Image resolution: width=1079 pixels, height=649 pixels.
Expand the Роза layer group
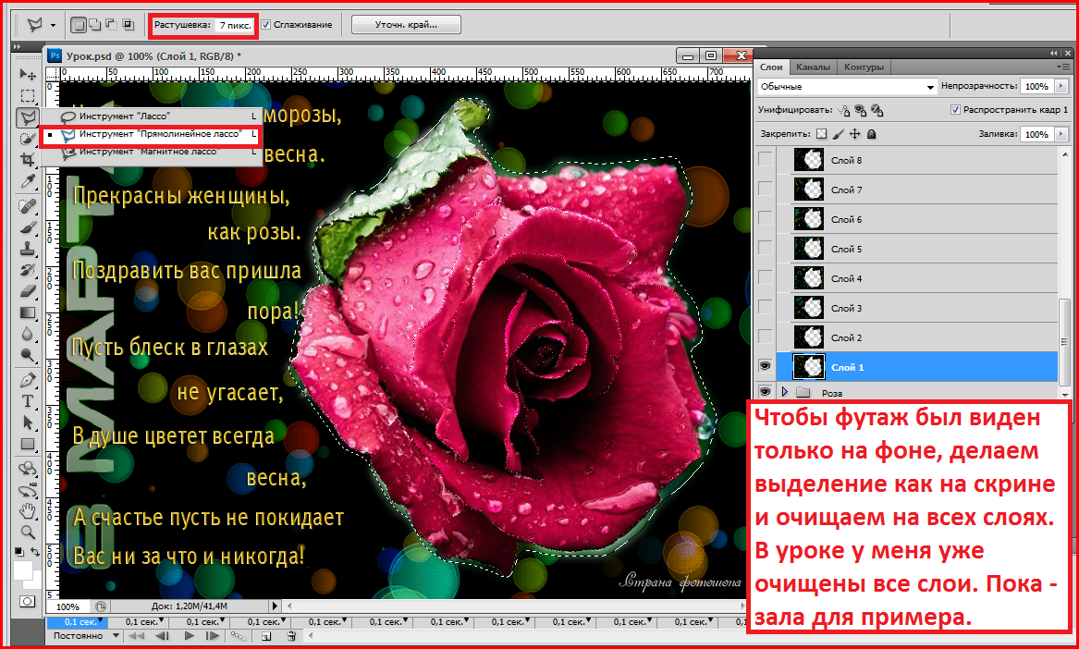coord(785,392)
